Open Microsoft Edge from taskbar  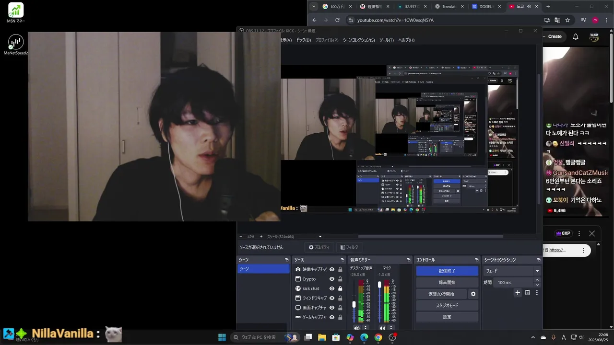[364, 337]
